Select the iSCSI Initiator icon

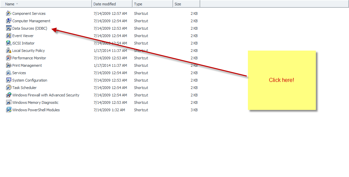click(9, 43)
